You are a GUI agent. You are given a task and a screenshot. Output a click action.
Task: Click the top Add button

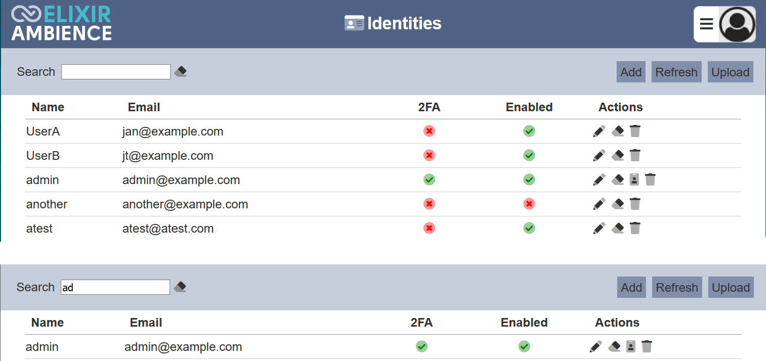(631, 72)
